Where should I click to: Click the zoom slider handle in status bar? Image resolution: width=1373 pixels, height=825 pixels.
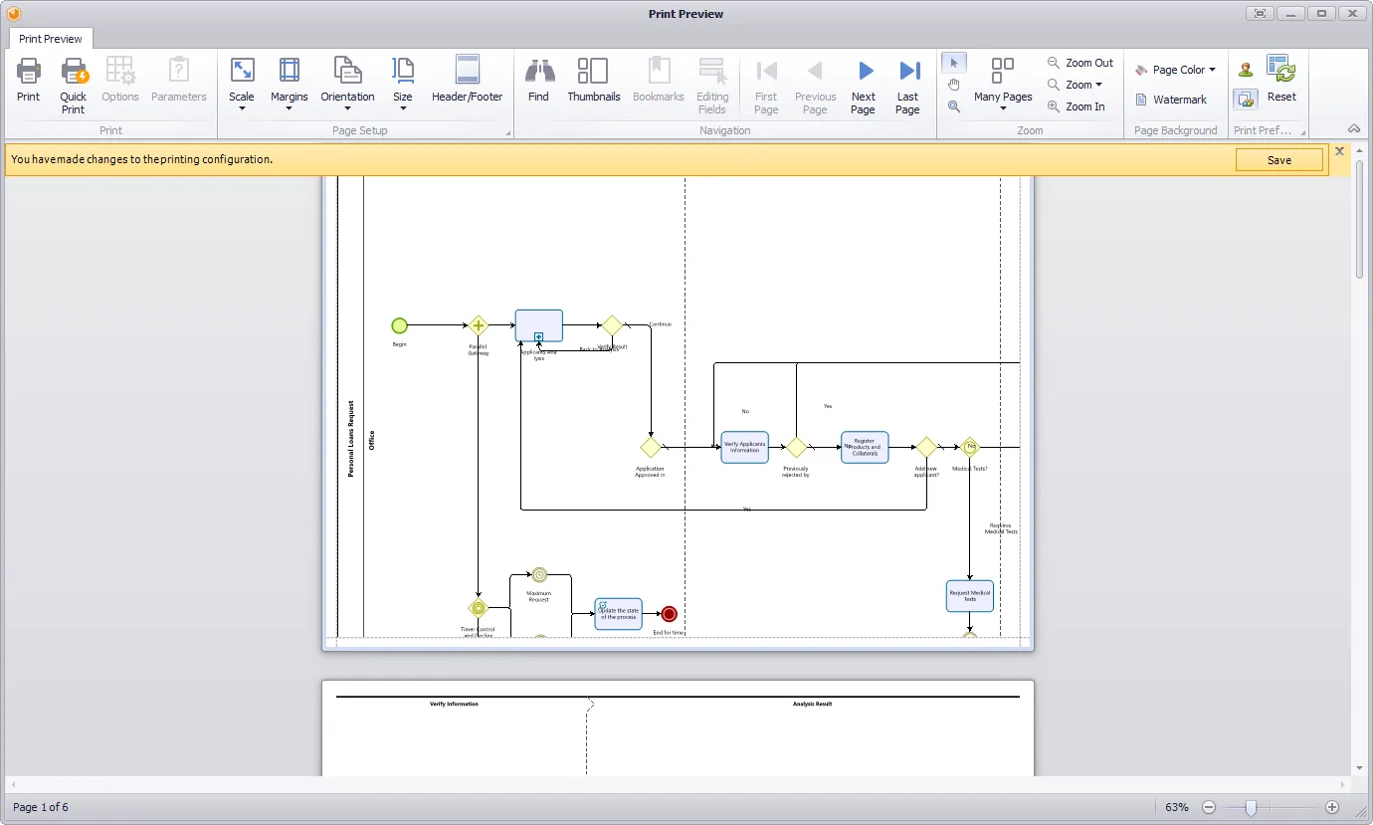[1251, 807]
